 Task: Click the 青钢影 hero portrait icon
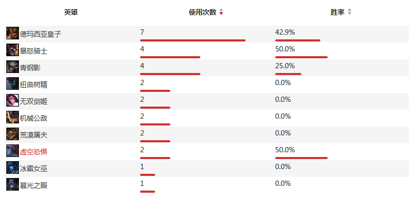click(x=13, y=67)
